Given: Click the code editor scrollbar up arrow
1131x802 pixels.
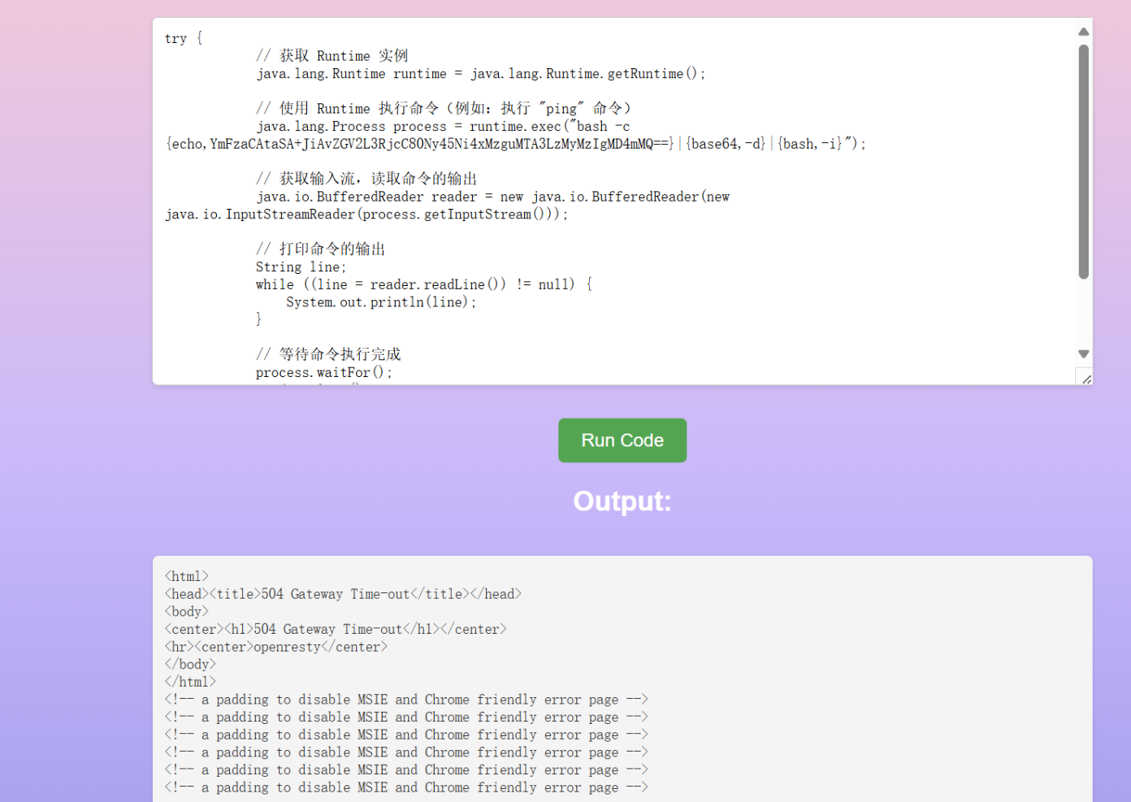Looking at the screenshot, I should click(x=1083, y=32).
